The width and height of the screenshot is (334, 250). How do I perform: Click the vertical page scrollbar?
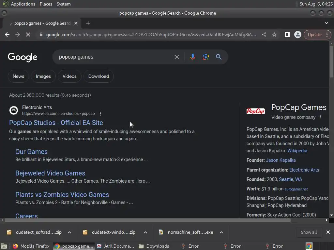(331, 62)
